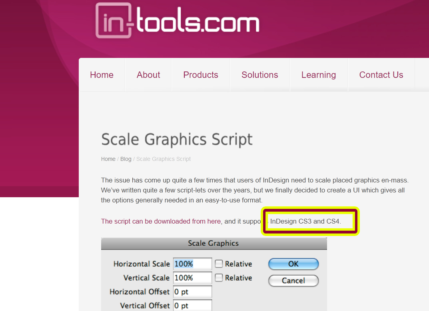This screenshot has width=429, height=311.
Task: Open the Contact Us navigation tab
Action: 381,75
